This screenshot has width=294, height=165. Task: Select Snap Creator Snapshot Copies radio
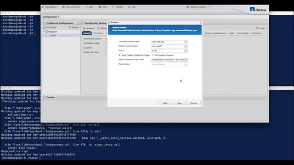(119, 55)
